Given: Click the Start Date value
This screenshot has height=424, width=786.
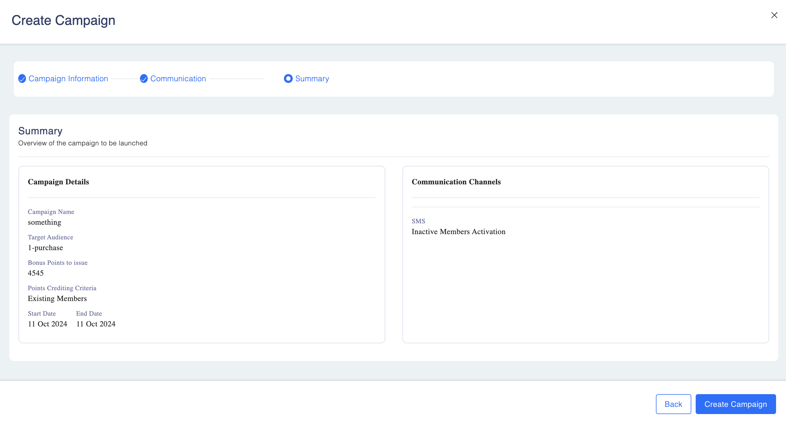Looking at the screenshot, I should [x=47, y=324].
